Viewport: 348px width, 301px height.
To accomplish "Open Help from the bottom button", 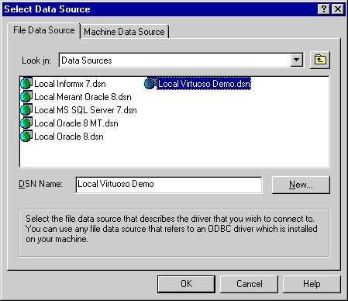I will click(x=312, y=284).
